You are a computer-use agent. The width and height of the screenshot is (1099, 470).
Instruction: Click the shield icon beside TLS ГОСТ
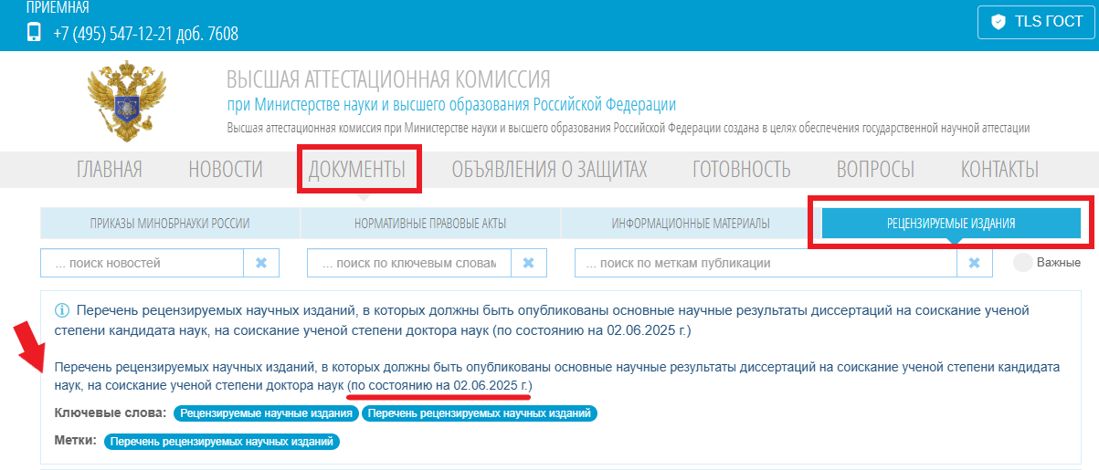point(999,22)
